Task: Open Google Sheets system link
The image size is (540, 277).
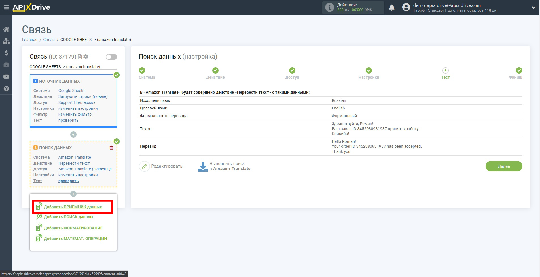Action: click(71, 91)
